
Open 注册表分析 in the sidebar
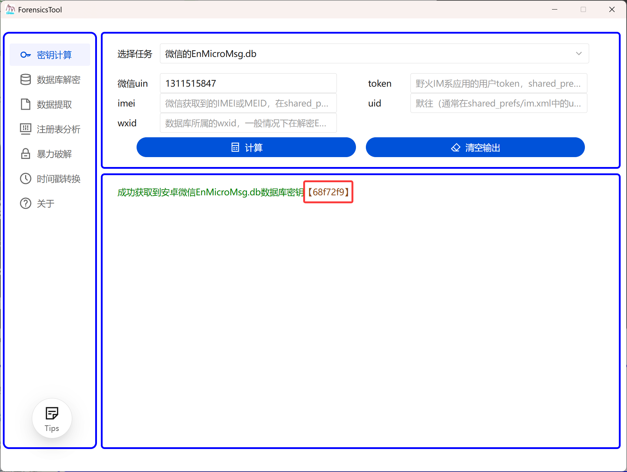(50, 129)
